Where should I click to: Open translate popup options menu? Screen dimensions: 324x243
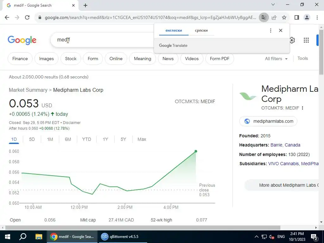pos(271,31)
